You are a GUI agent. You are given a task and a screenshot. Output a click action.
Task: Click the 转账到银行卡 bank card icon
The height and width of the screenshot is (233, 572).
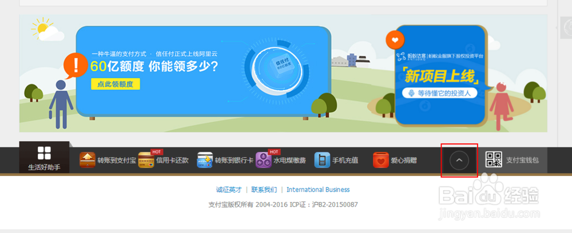[205, 160]
